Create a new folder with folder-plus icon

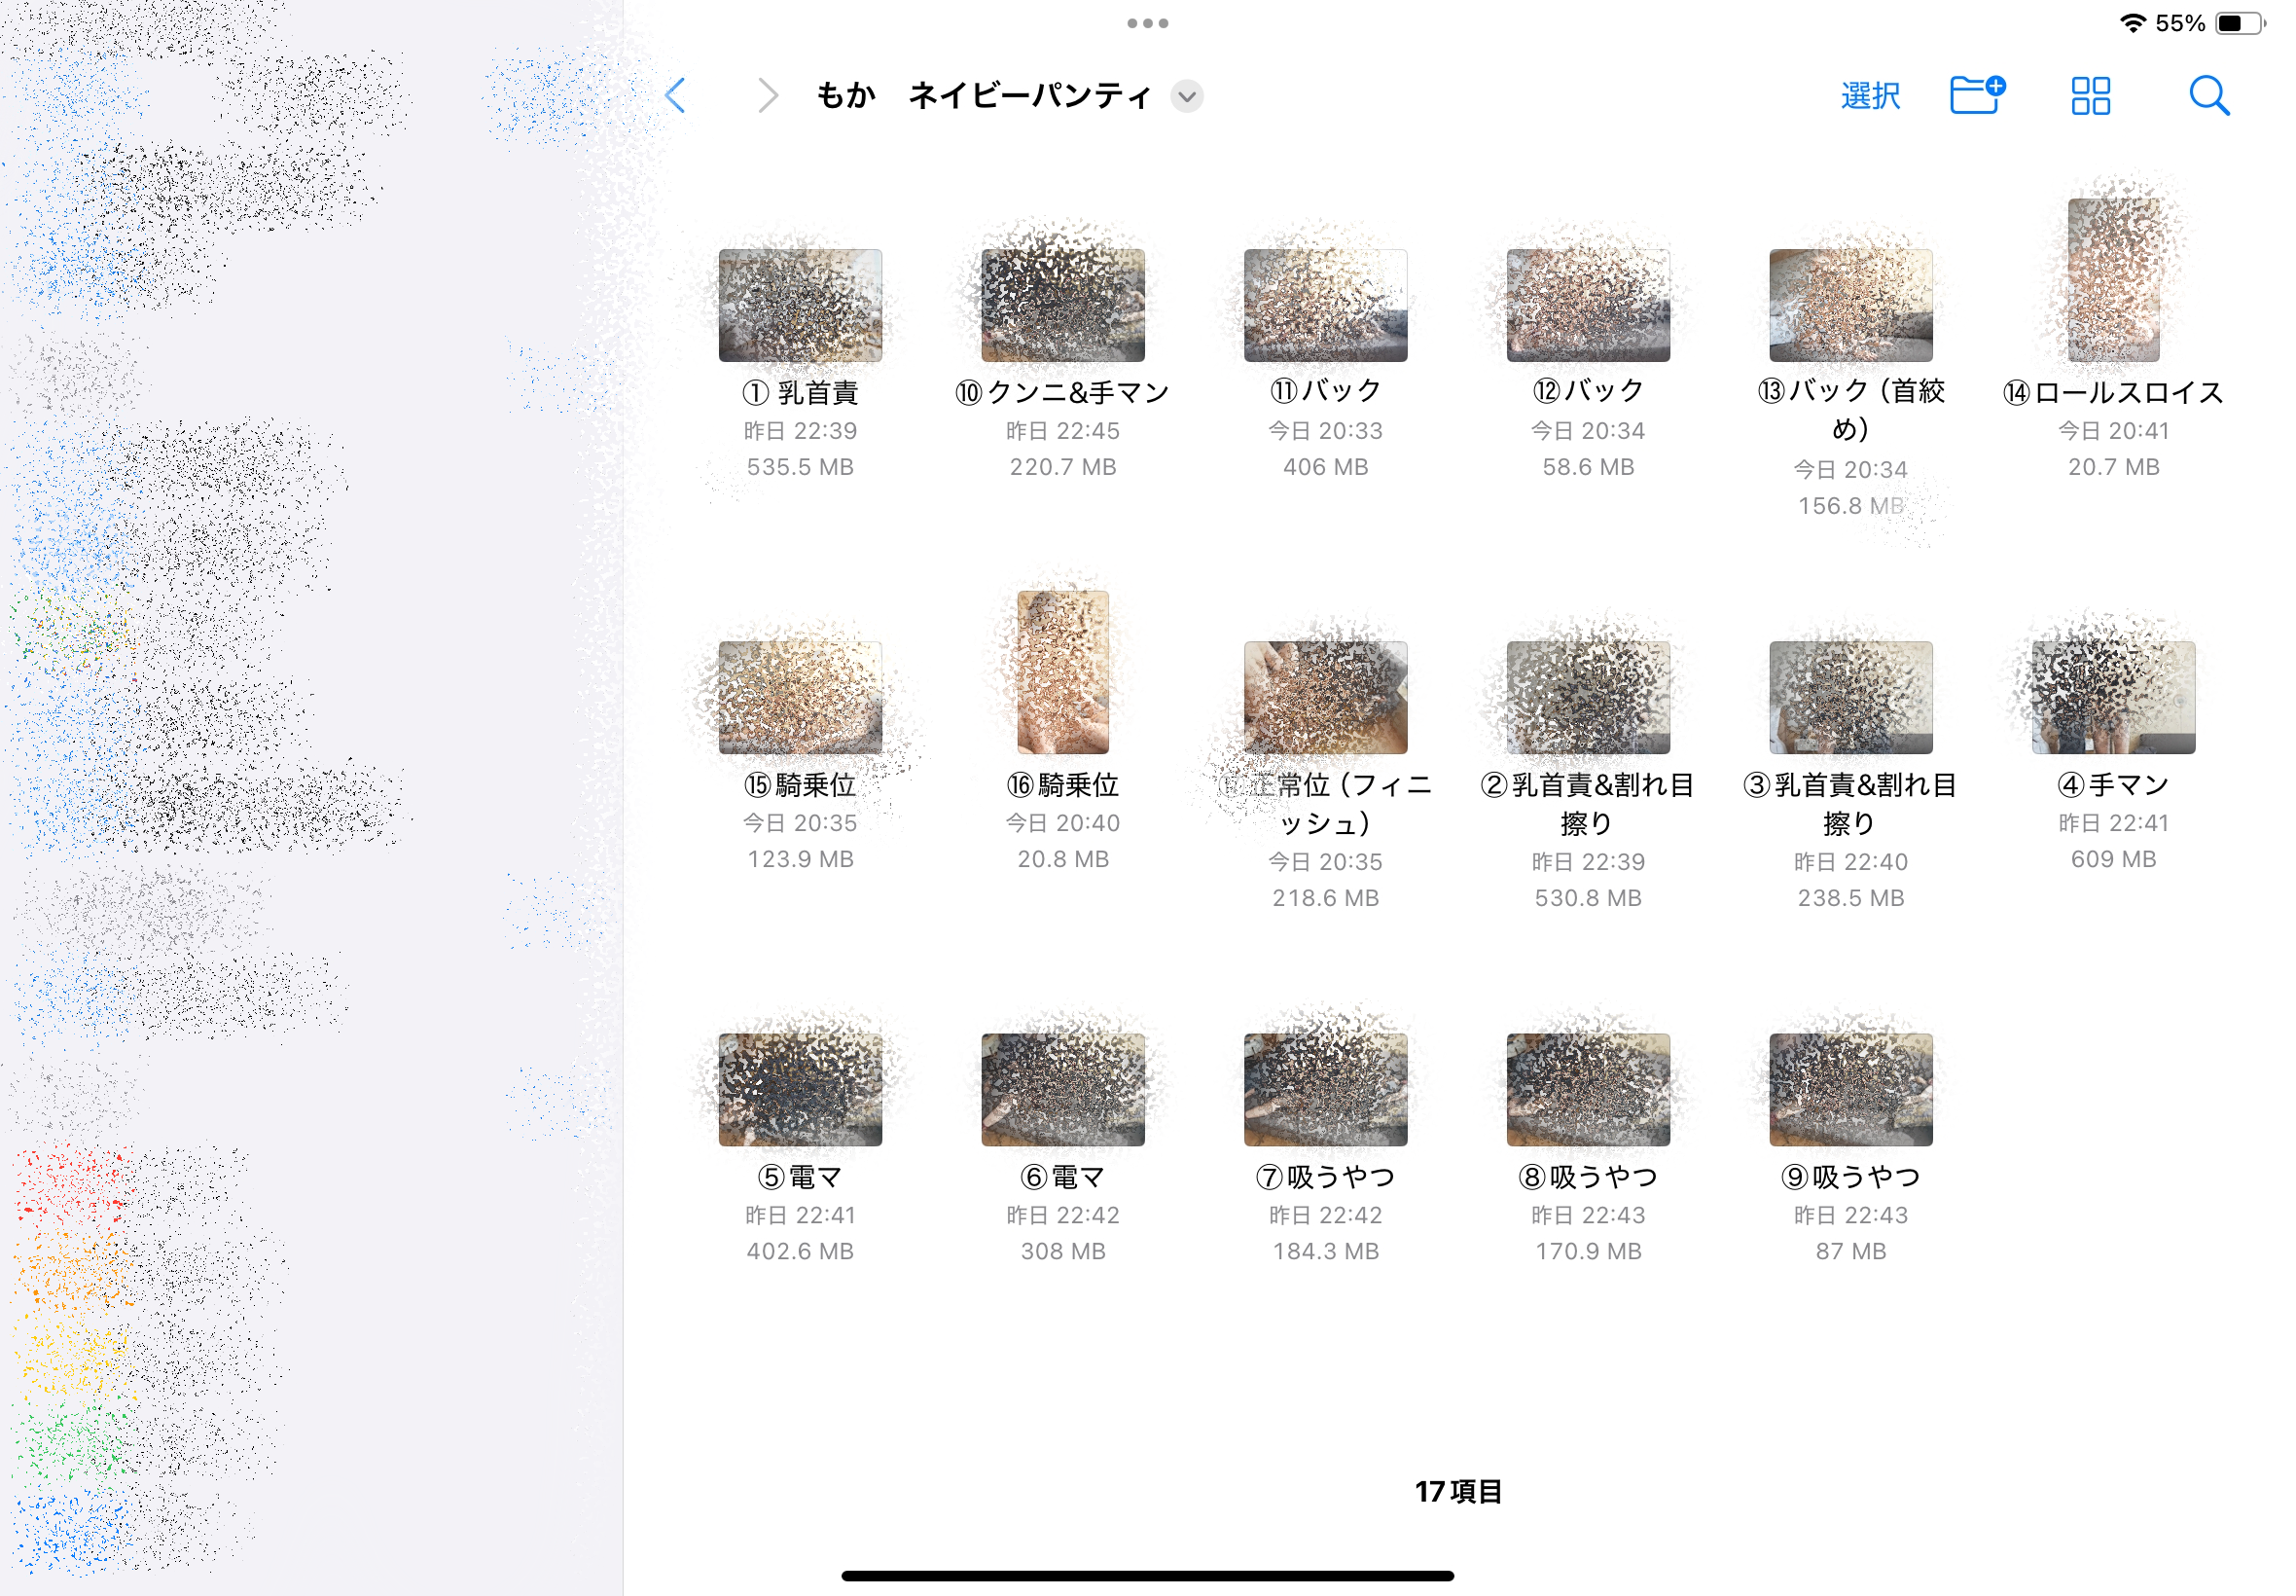point(1977,95)
